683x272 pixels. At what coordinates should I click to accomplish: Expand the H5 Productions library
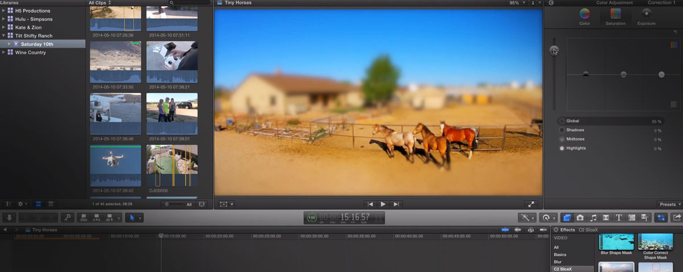pos(5,11)
